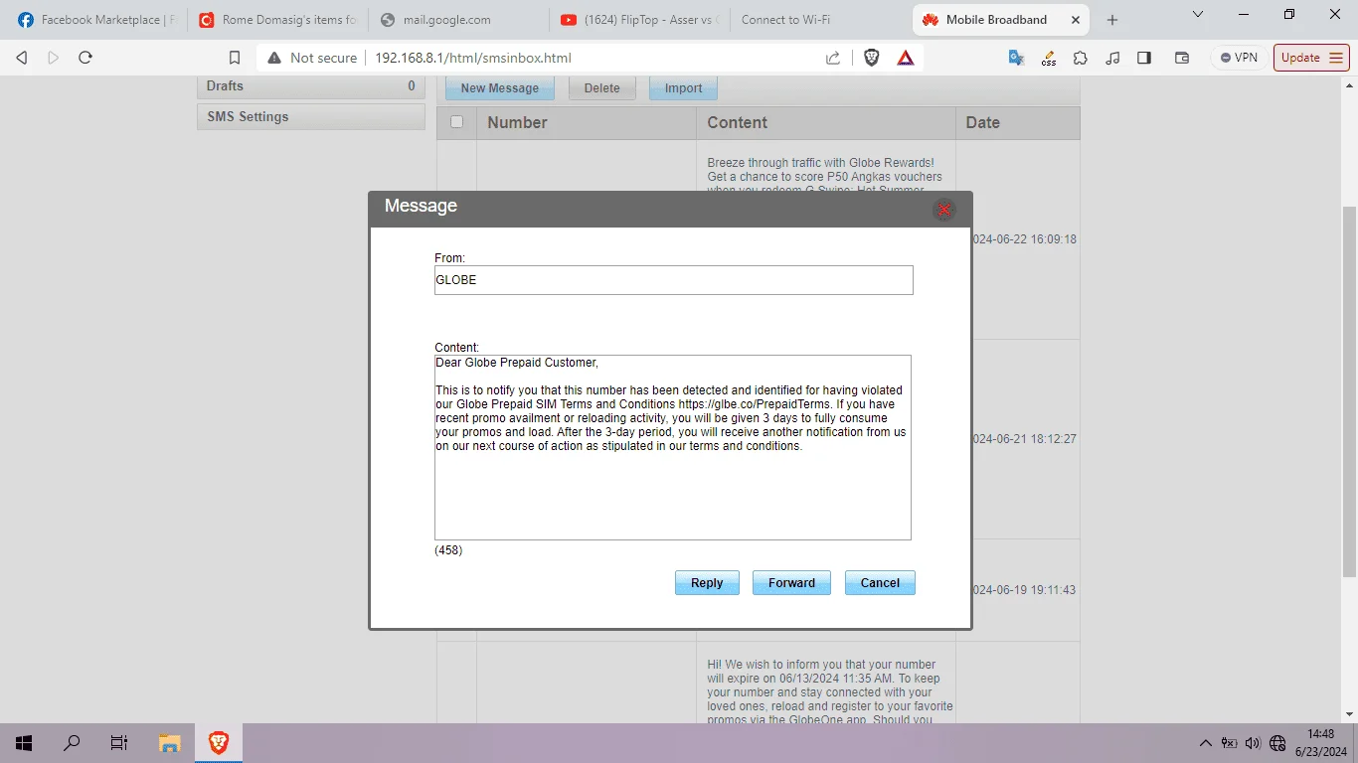
Task: Click the date 2024-06-19 19:11:43
Action: click(x=1024, y=590)
